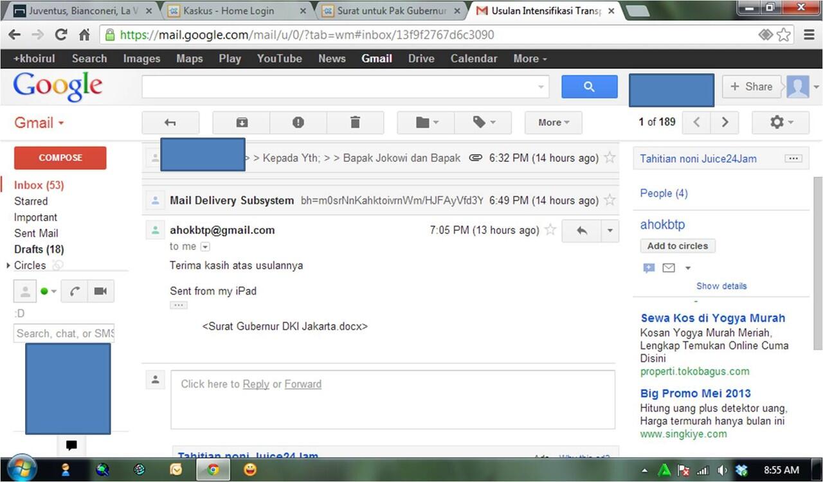Click the Back to Inbox arrow button
The height and width of the screenshot is (482, 823).
[170, 122]
